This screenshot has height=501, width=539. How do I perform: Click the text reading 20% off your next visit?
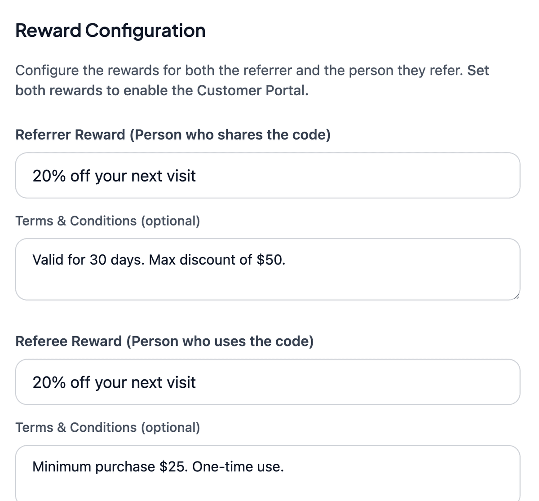pyautogui.click(x=114, y=176)
